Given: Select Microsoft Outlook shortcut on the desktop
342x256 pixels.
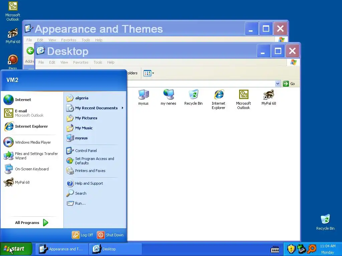Looking at the screenshot, I should (13, 11).
